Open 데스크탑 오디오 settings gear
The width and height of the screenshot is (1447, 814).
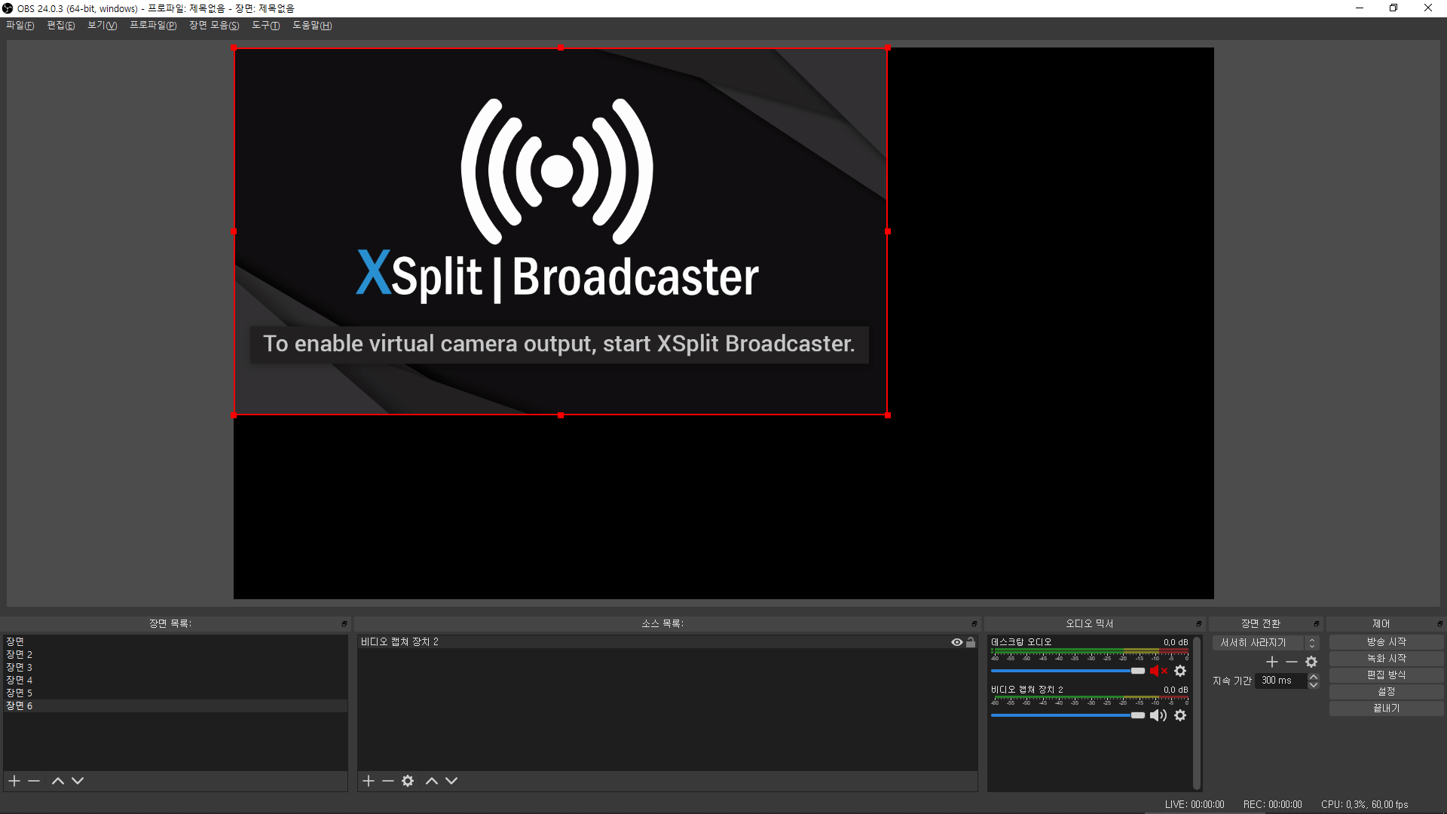[x=1180, y=671]
